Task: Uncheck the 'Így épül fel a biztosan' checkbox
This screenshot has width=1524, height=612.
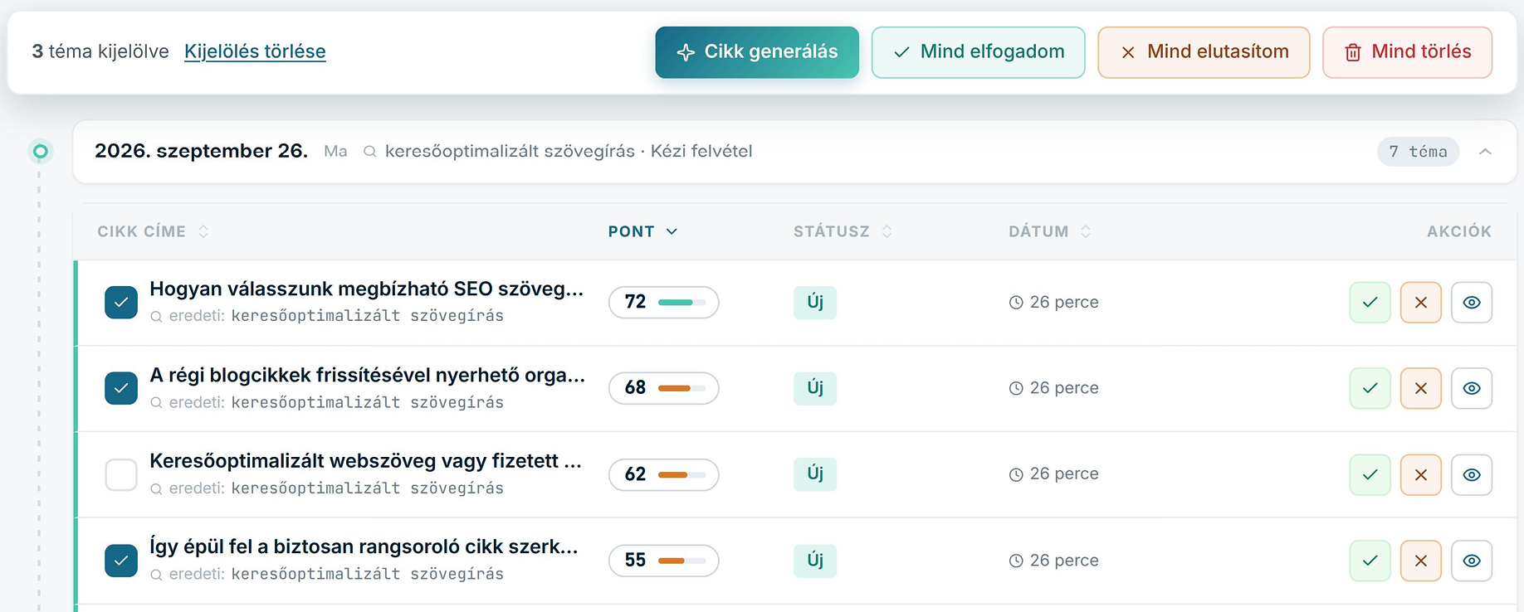Action: pyautogui.click(x=121, y=561)
